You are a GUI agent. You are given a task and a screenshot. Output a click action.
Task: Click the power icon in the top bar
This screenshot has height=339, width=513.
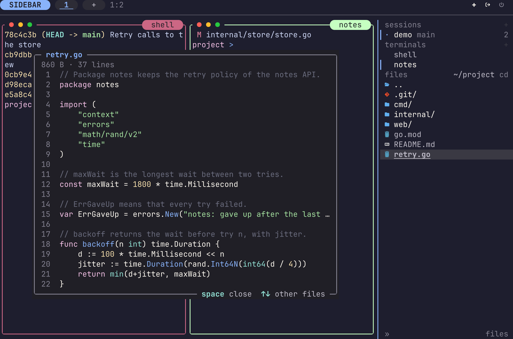501,5
